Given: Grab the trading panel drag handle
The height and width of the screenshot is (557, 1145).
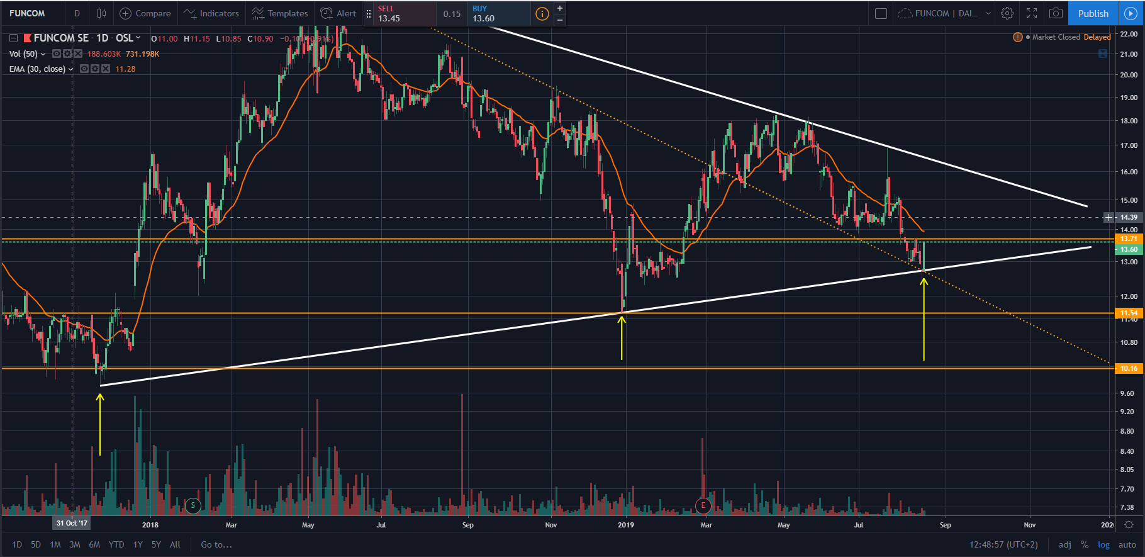Looking at the screenshot, I should click(369, 13).
